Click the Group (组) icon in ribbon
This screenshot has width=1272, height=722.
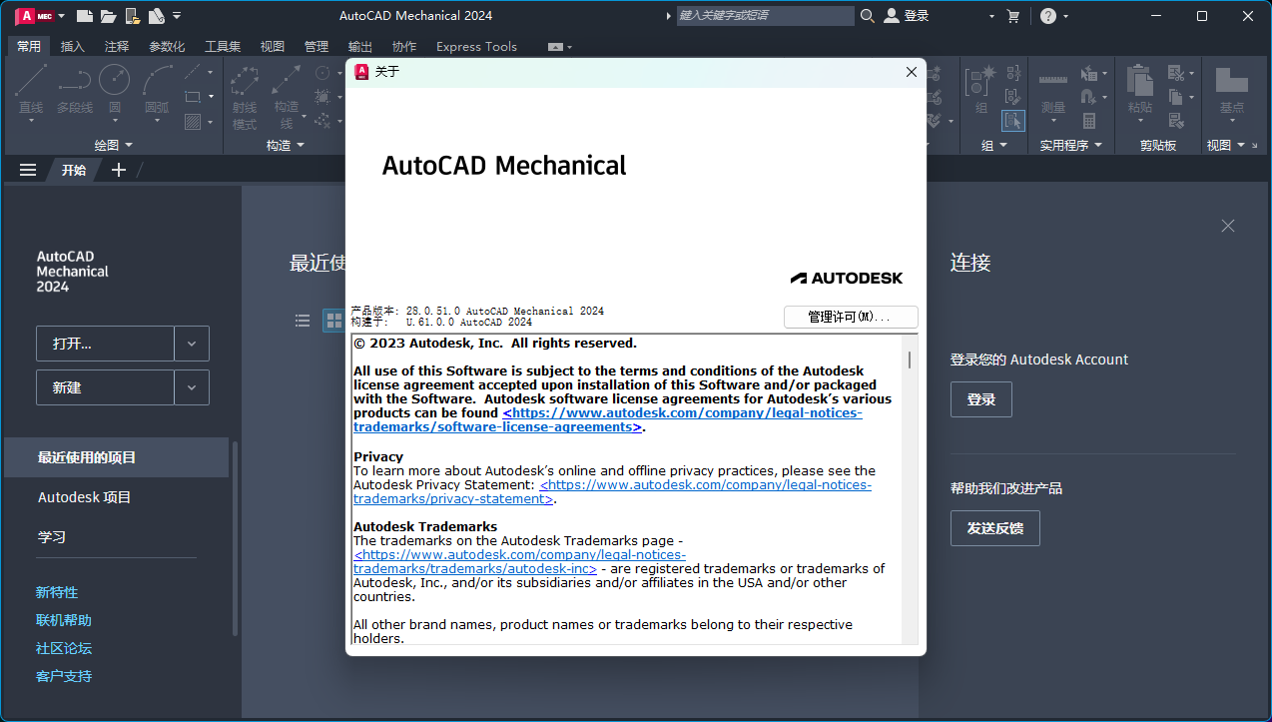coord(982,80)
